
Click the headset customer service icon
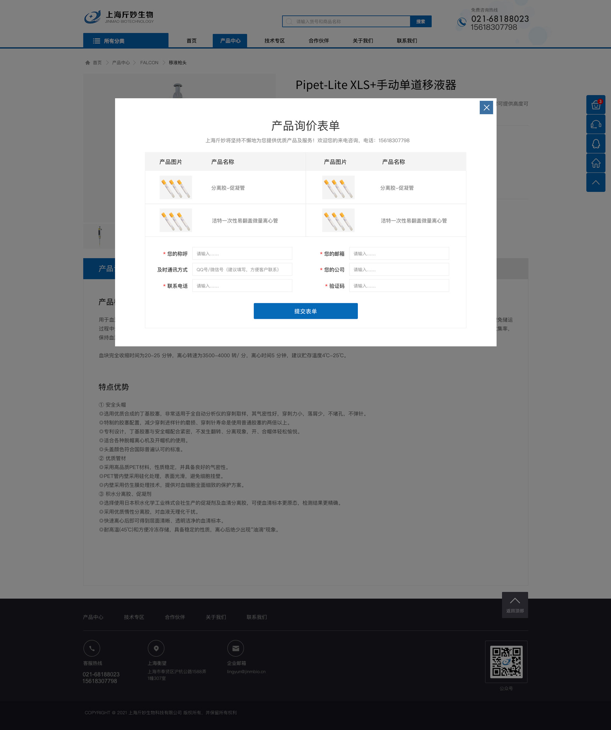596,124
